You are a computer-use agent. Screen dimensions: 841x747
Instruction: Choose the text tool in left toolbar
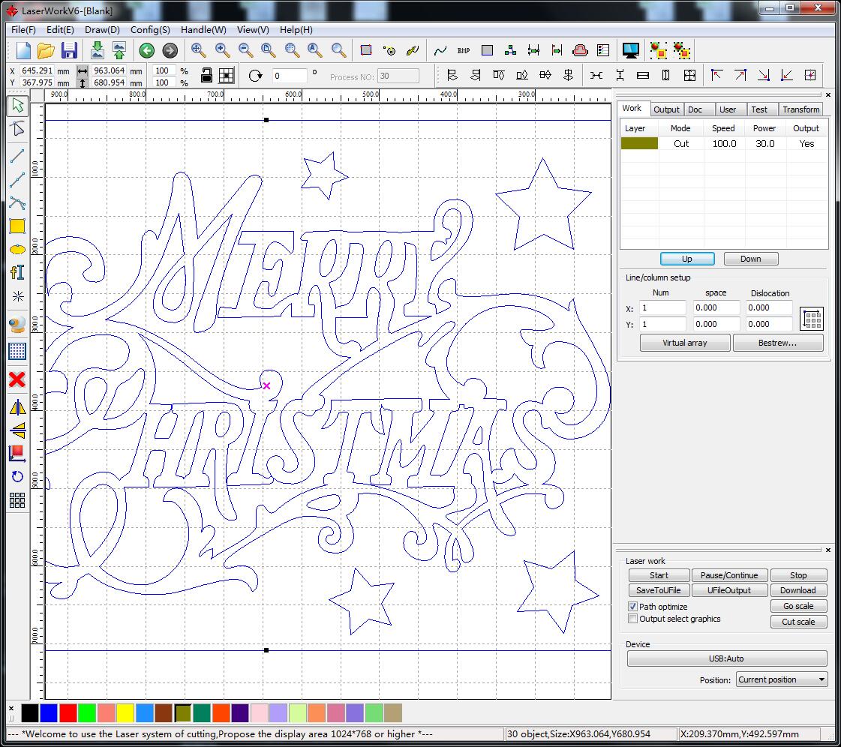17,273
